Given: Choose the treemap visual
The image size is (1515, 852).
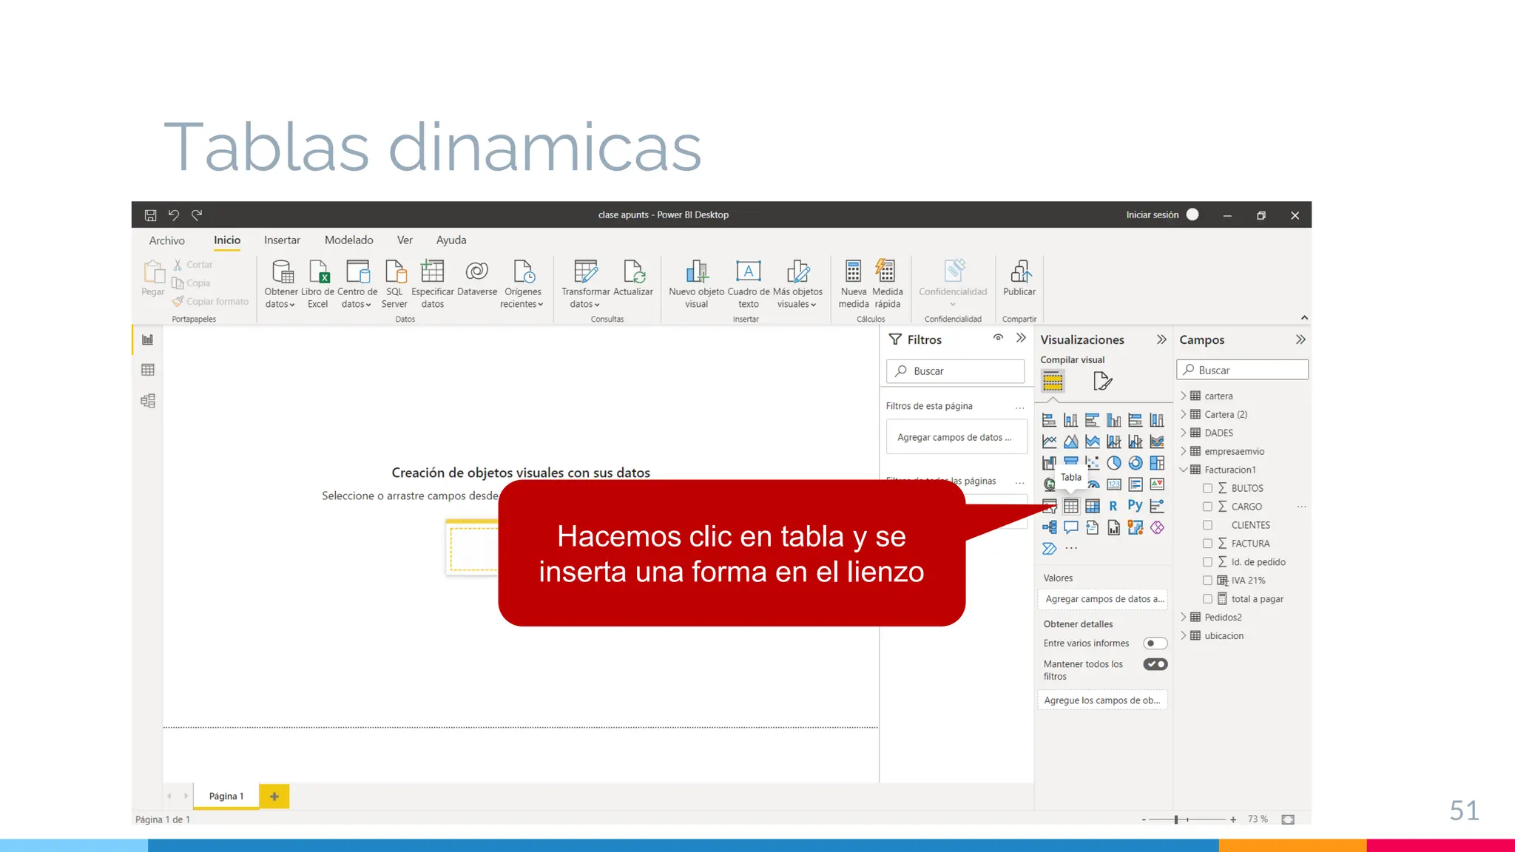Looking at the screenshot, I should point(1157,463).
